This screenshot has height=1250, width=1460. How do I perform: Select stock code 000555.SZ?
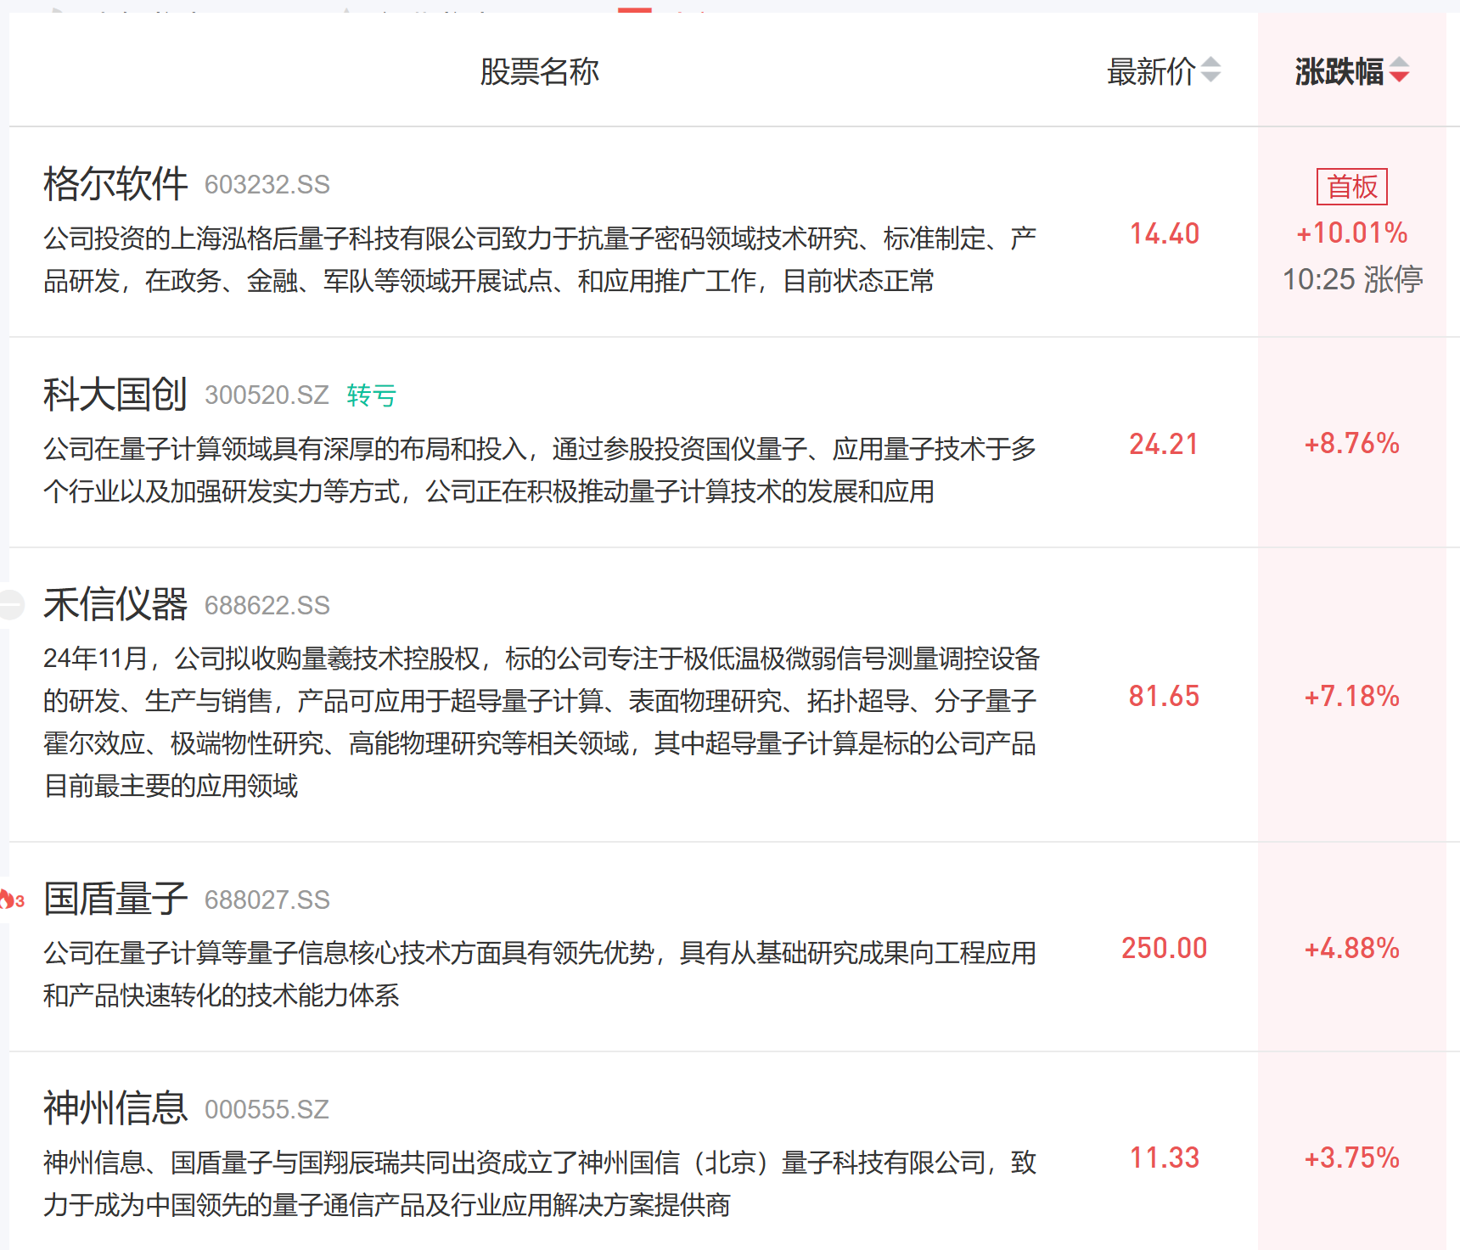coord(267,1110)
